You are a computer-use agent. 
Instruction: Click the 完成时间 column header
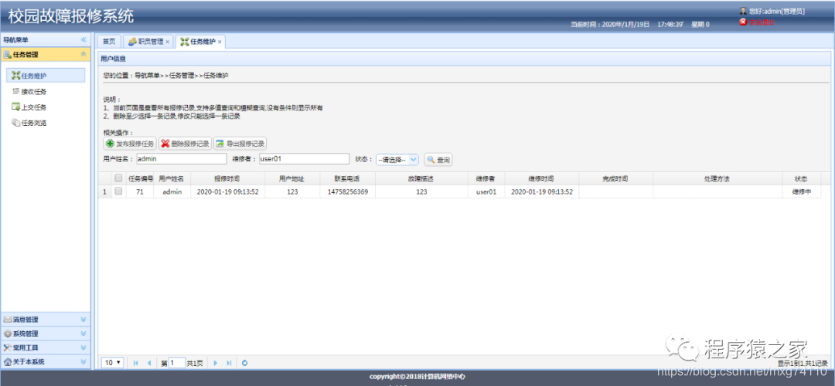click(x=615, y=178)
